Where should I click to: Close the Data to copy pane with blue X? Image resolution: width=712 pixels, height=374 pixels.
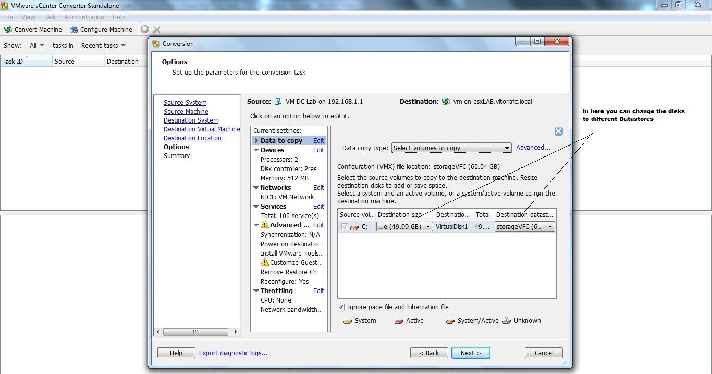[558, 131]
